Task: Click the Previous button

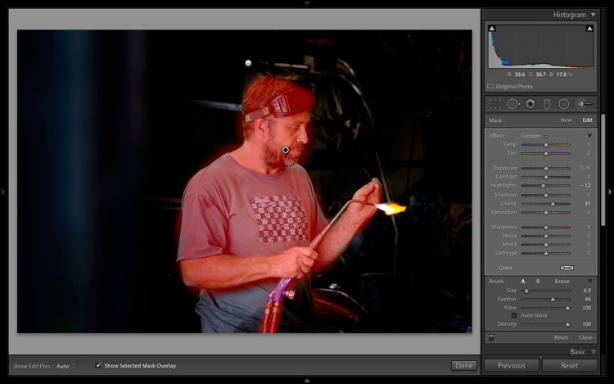Action: (511, 365)
